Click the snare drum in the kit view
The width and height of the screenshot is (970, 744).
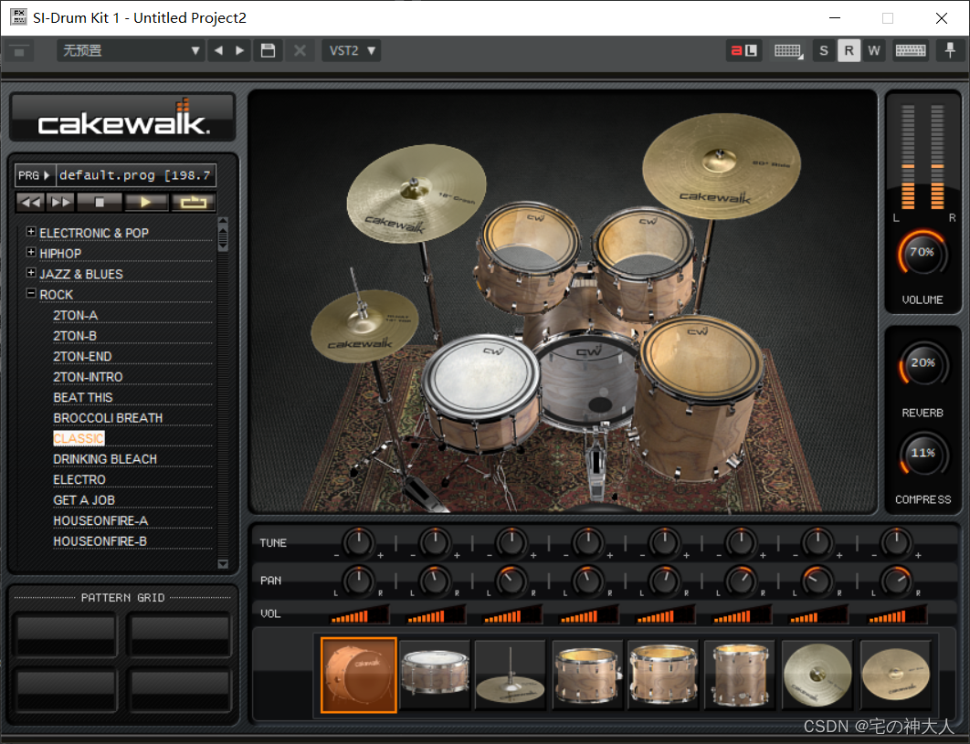(480, 393)
